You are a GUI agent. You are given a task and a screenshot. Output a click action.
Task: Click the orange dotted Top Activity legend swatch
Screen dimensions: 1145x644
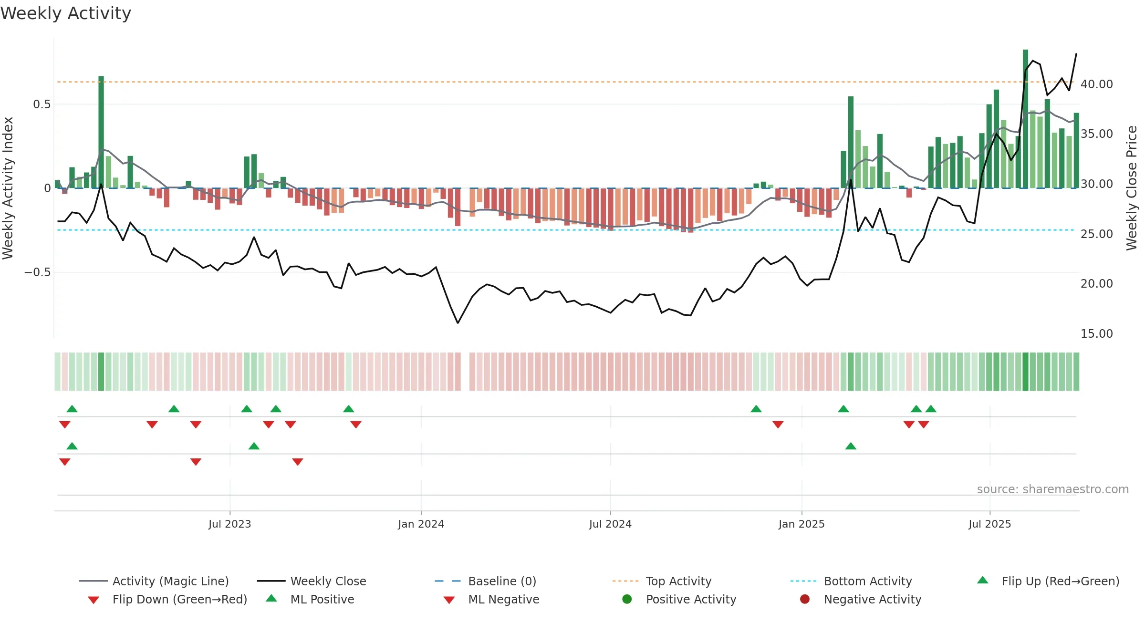pos(625,581)
